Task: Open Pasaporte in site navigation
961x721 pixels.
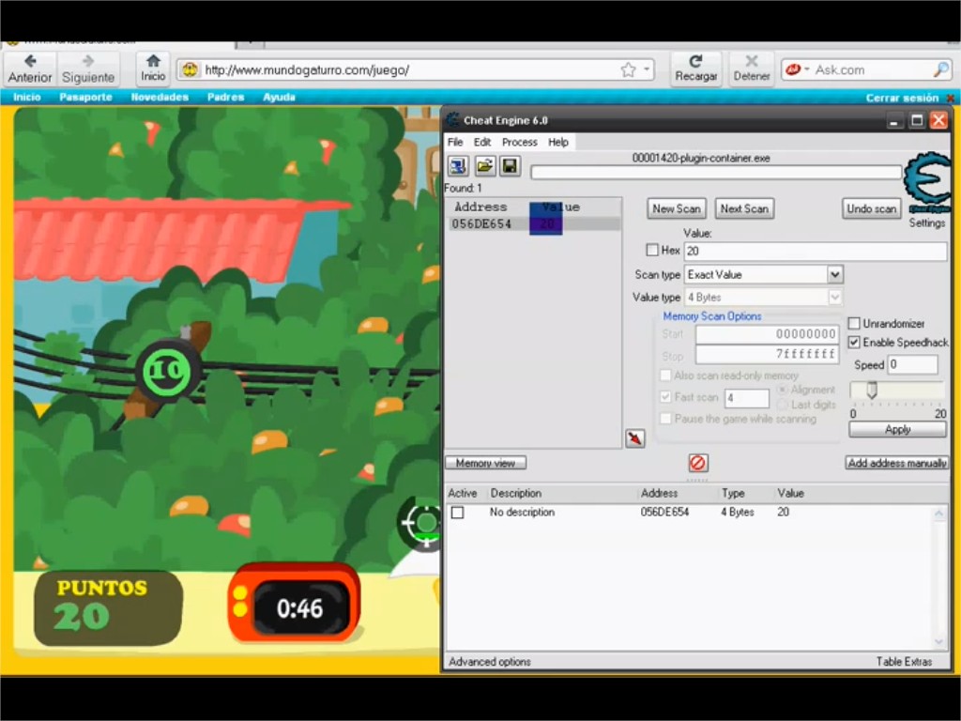Action: point(85,98)
